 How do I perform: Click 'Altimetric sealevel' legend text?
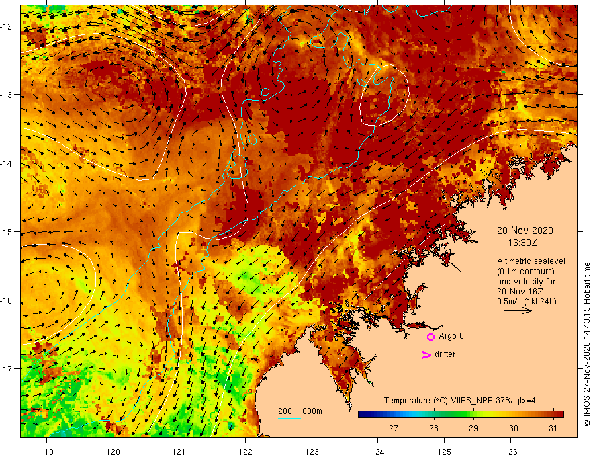tap(531, 261)
